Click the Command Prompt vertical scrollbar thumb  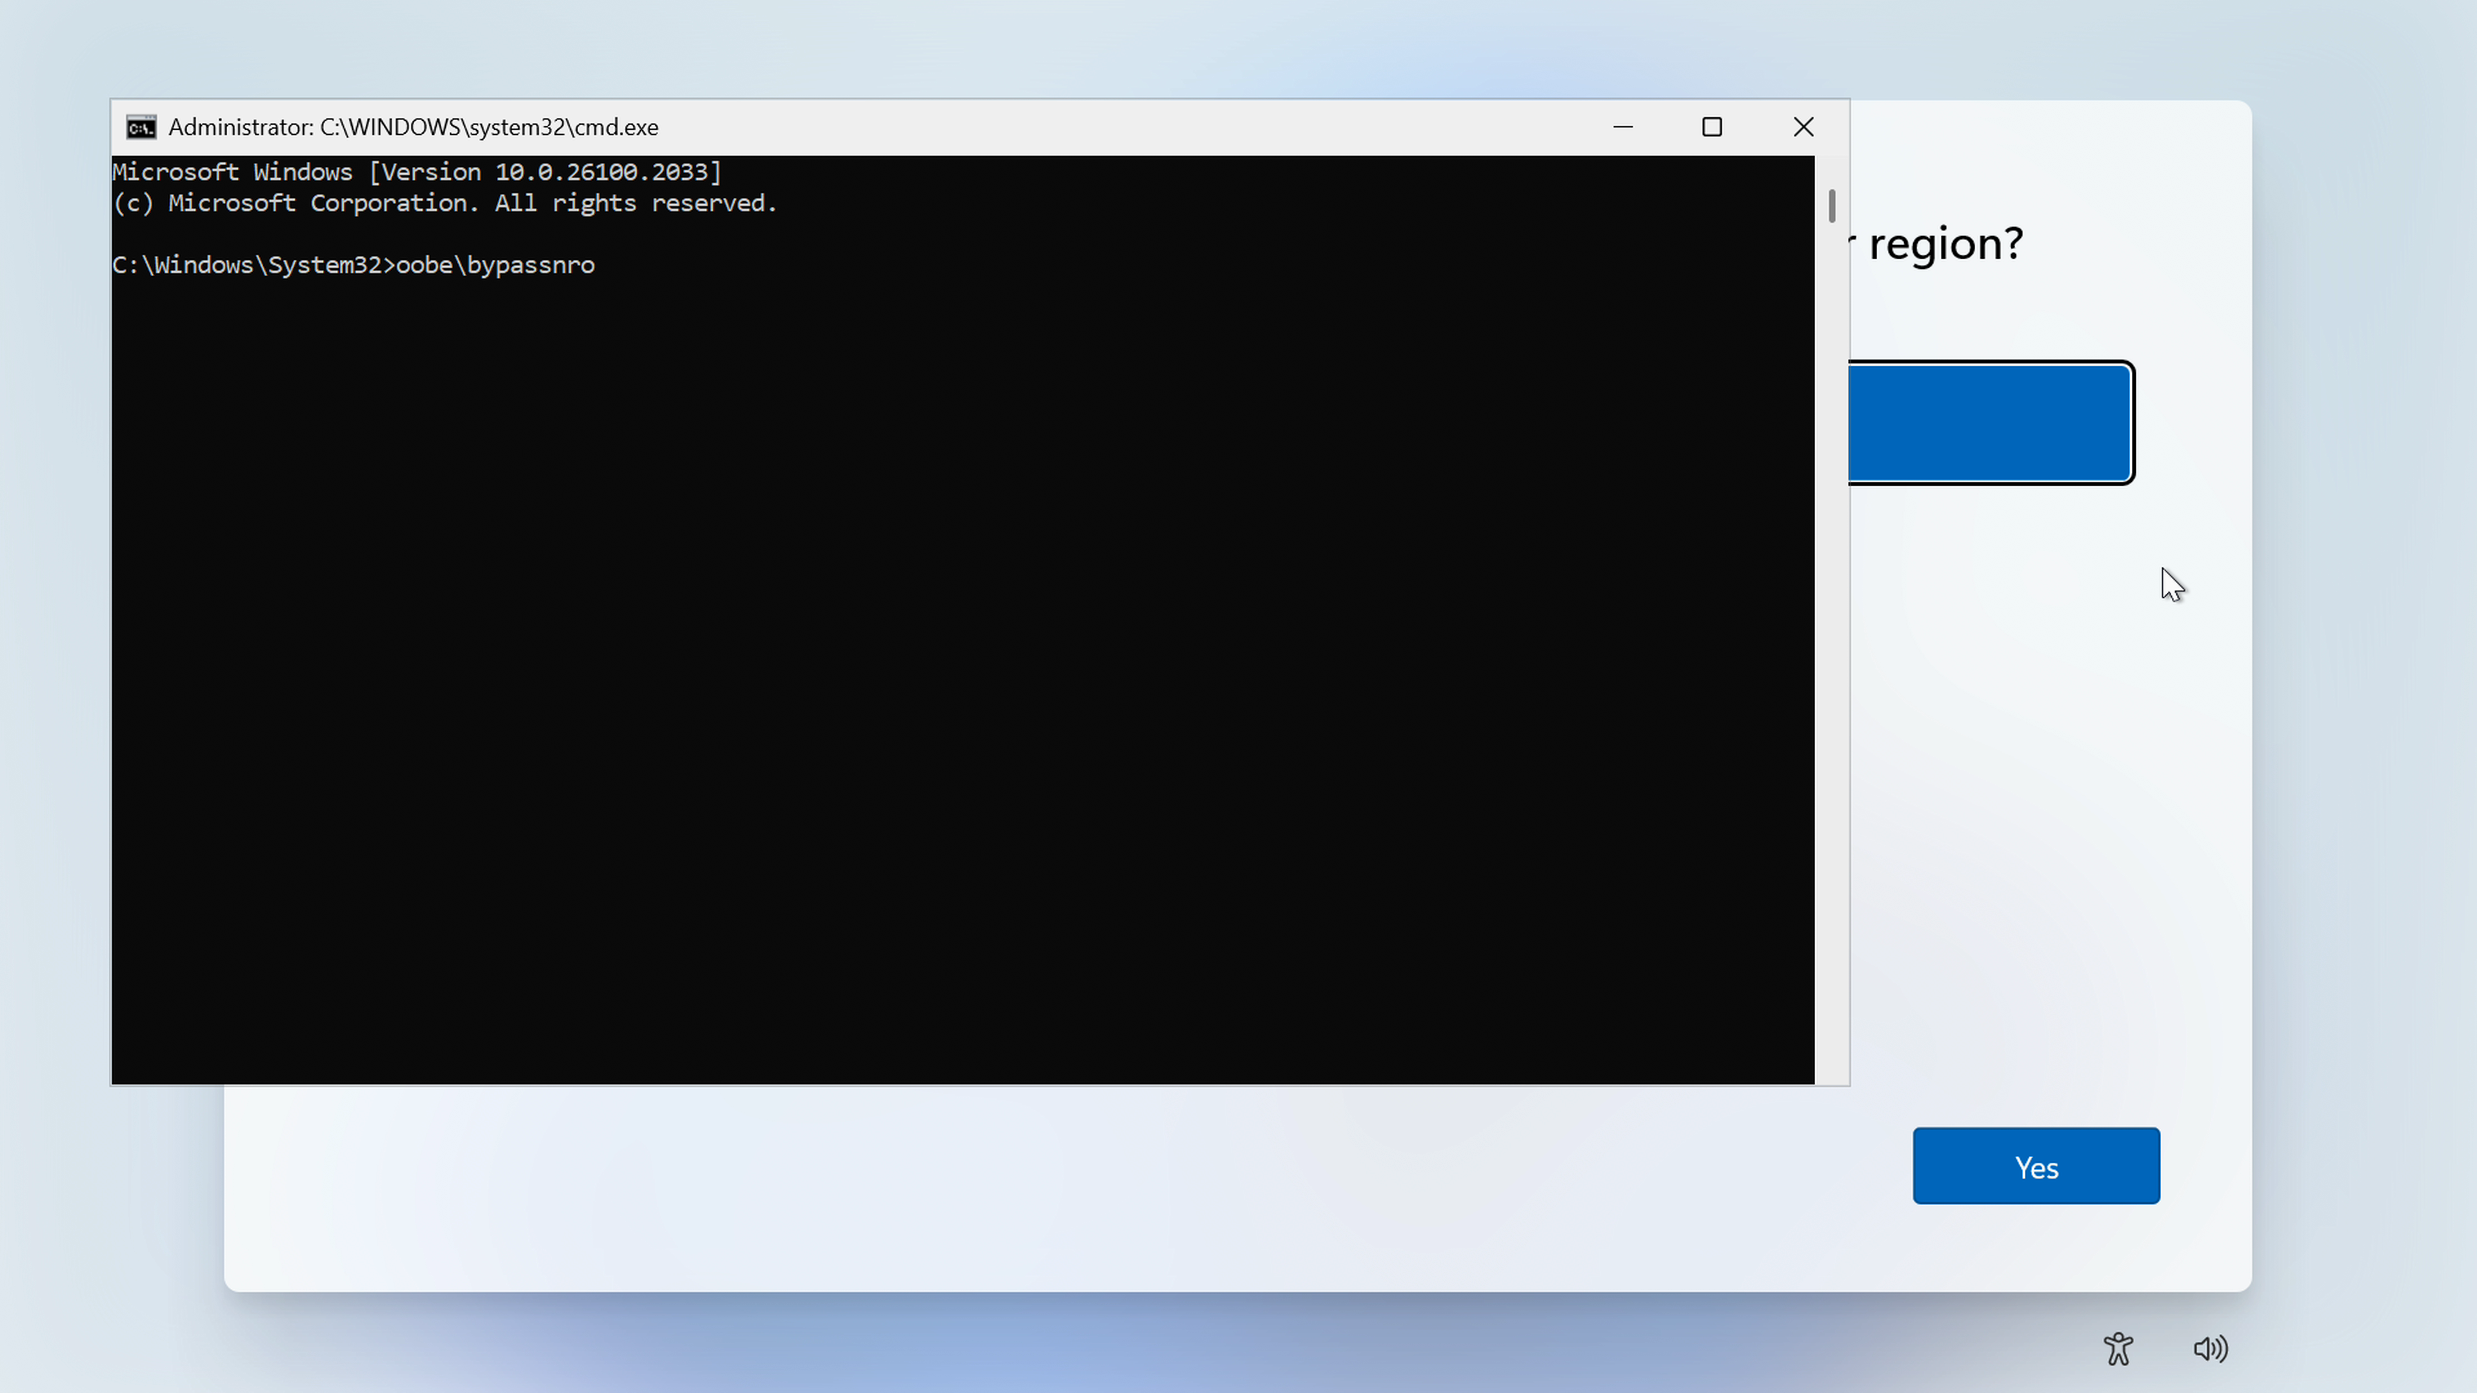[x=1832, y=206]
